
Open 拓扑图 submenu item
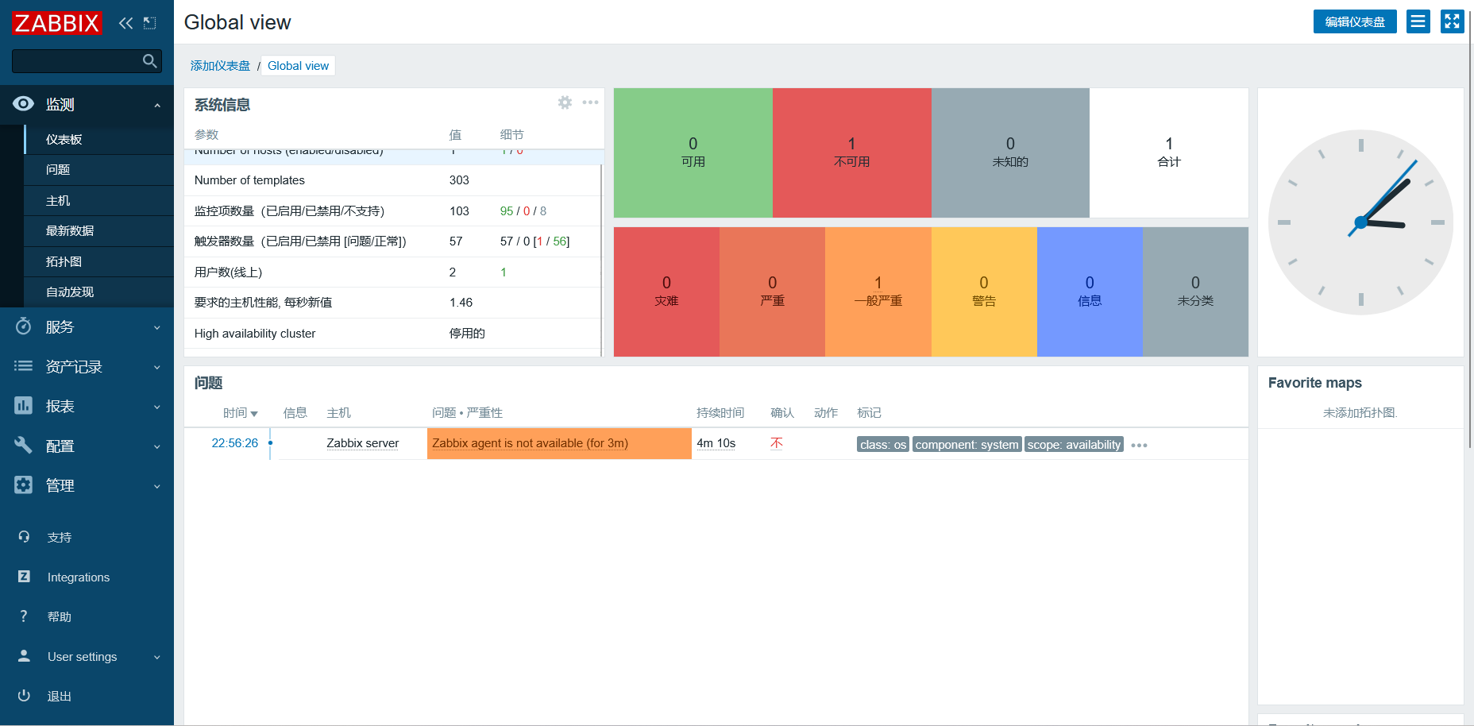point(98,261)
